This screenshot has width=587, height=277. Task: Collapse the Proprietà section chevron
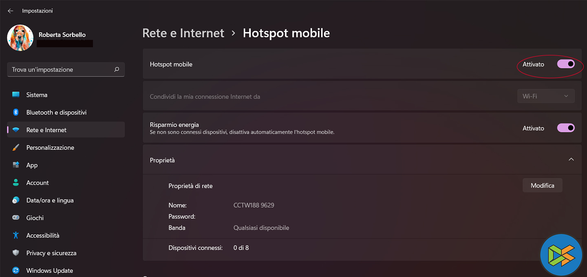pos(571,159)
